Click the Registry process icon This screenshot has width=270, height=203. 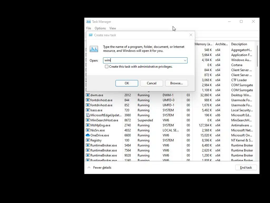(x=88, y=140)
